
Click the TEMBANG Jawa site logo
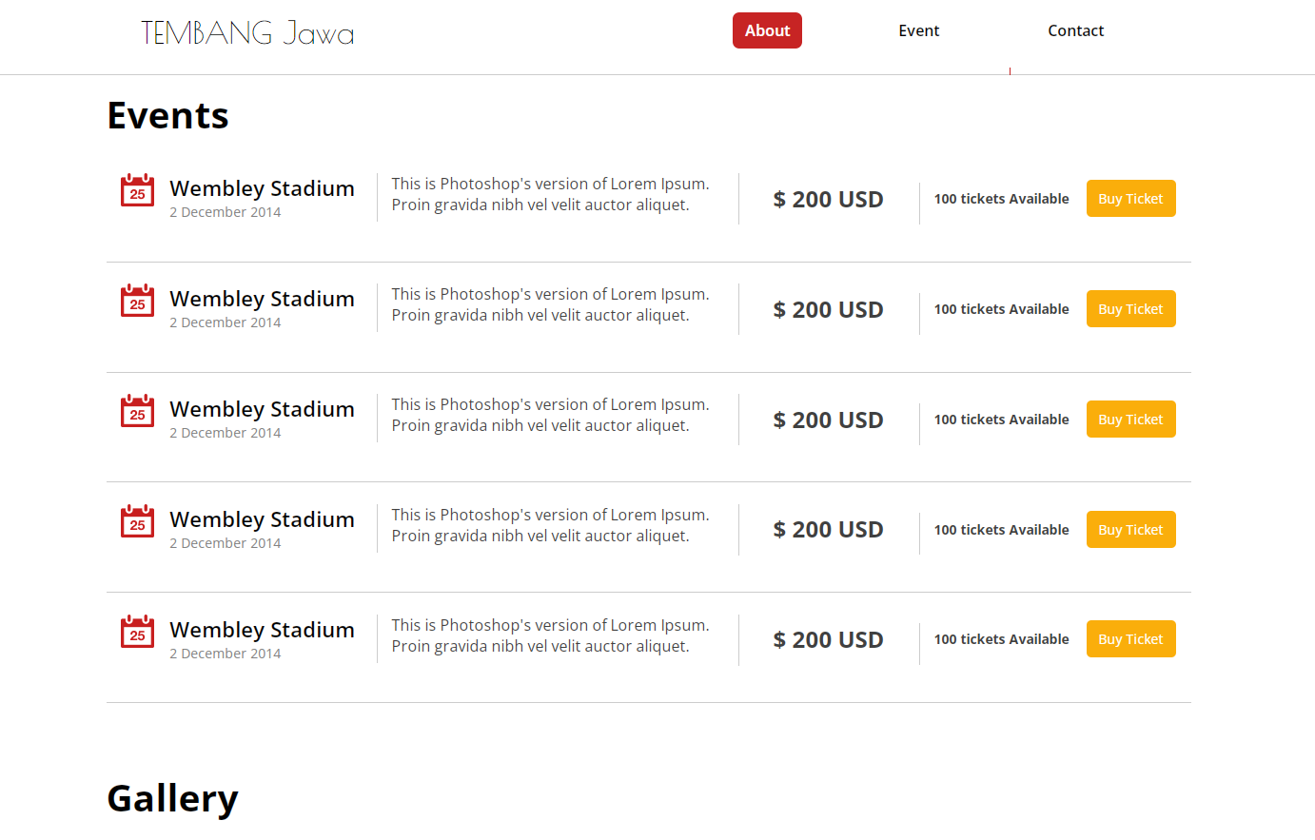pos(247,33)
